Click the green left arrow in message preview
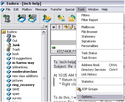The height and width of the screenshot is (102, 125). click(x=54, y=48)
